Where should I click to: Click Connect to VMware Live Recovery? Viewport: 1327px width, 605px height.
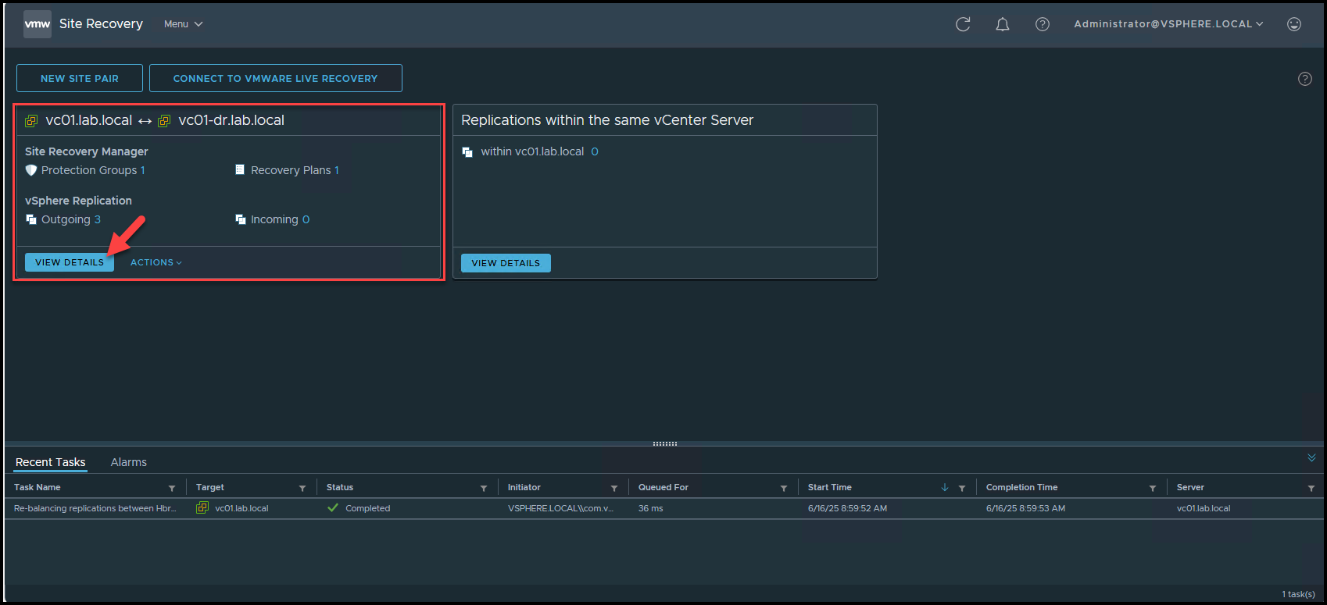click(x=275, y=78)
